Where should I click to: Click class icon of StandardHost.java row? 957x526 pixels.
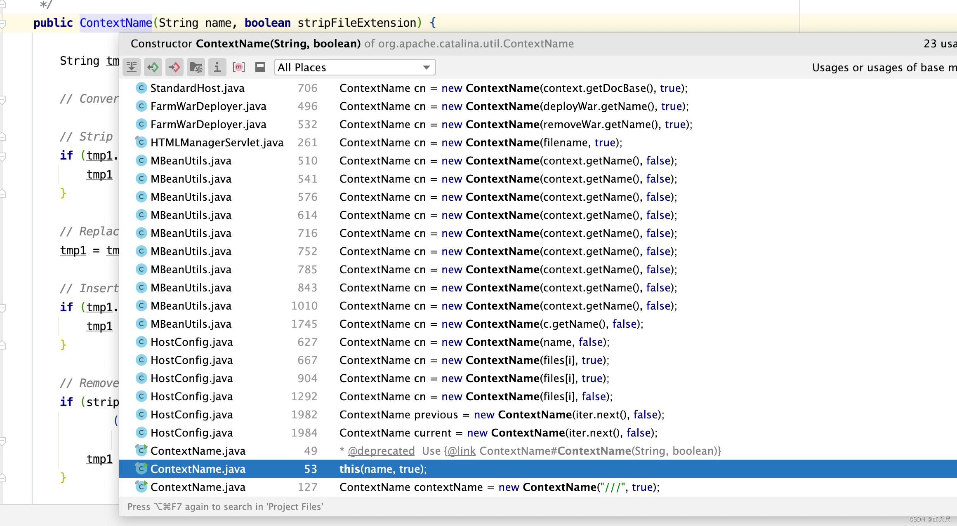click(141, 88)
